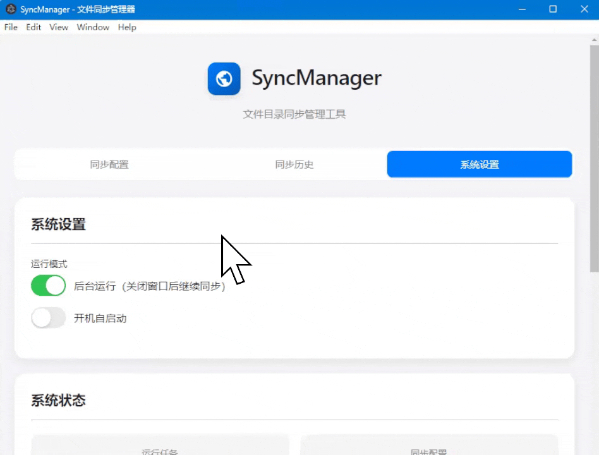This screenshot has width=599, height=455.
Task: Click the app icon in the title bar
Action: point(11,9)
